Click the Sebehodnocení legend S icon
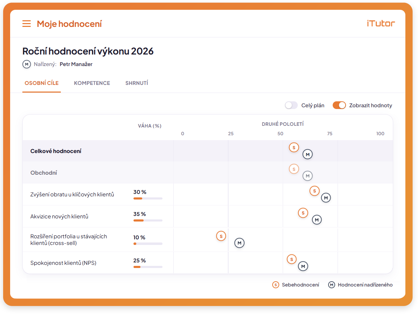419x319 pixels. (275, 285)
